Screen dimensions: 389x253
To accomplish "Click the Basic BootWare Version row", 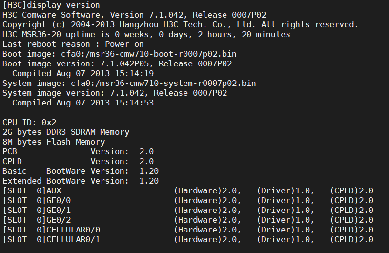I will click(80, 171).
